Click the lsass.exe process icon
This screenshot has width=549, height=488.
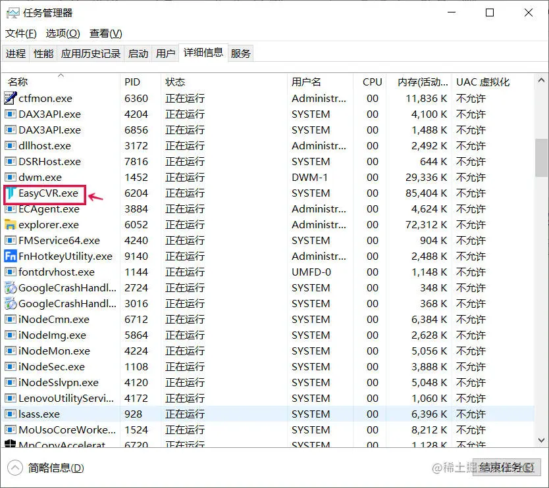(10, 414)
